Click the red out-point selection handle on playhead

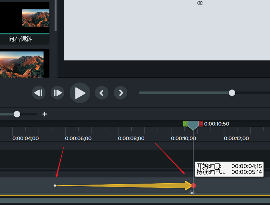200,124
